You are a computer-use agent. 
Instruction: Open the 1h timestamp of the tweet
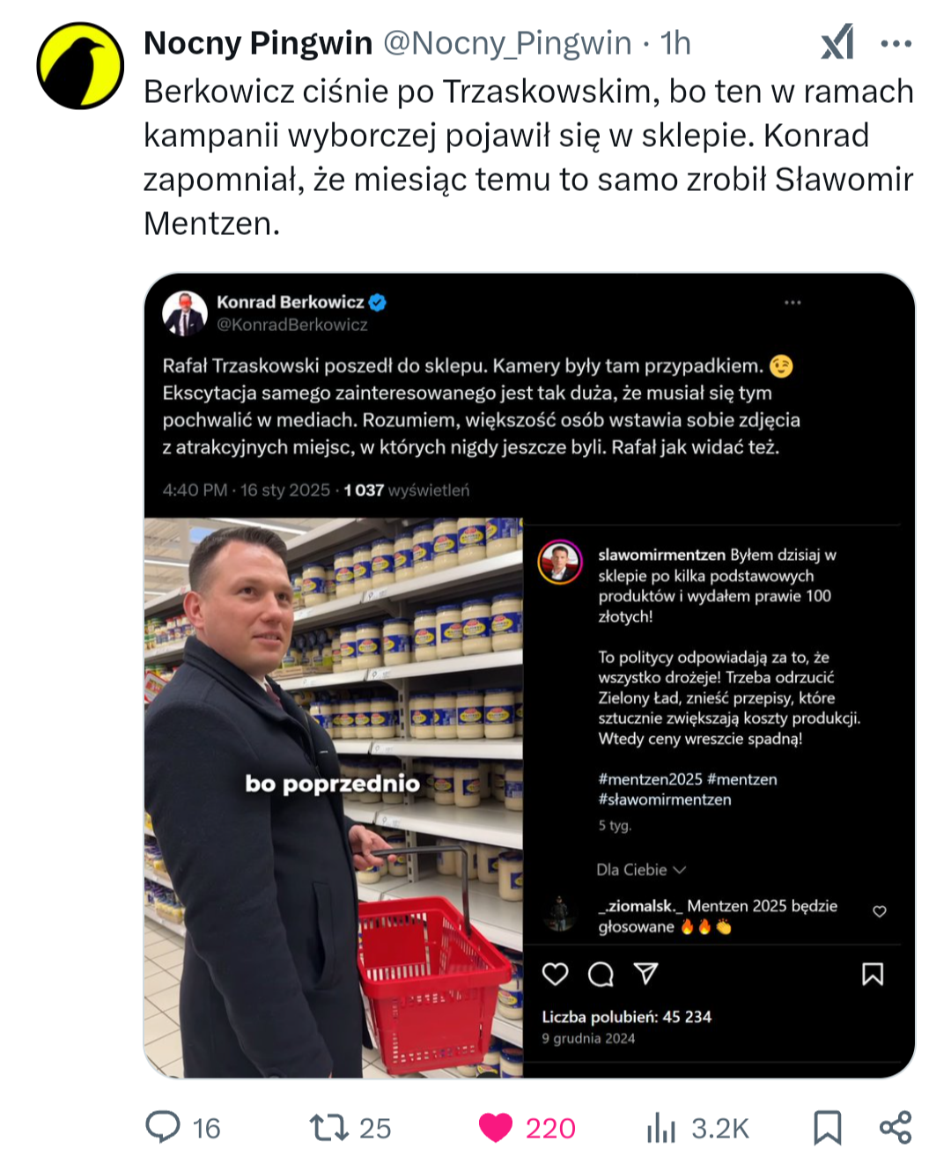click(x=675, y=42)
